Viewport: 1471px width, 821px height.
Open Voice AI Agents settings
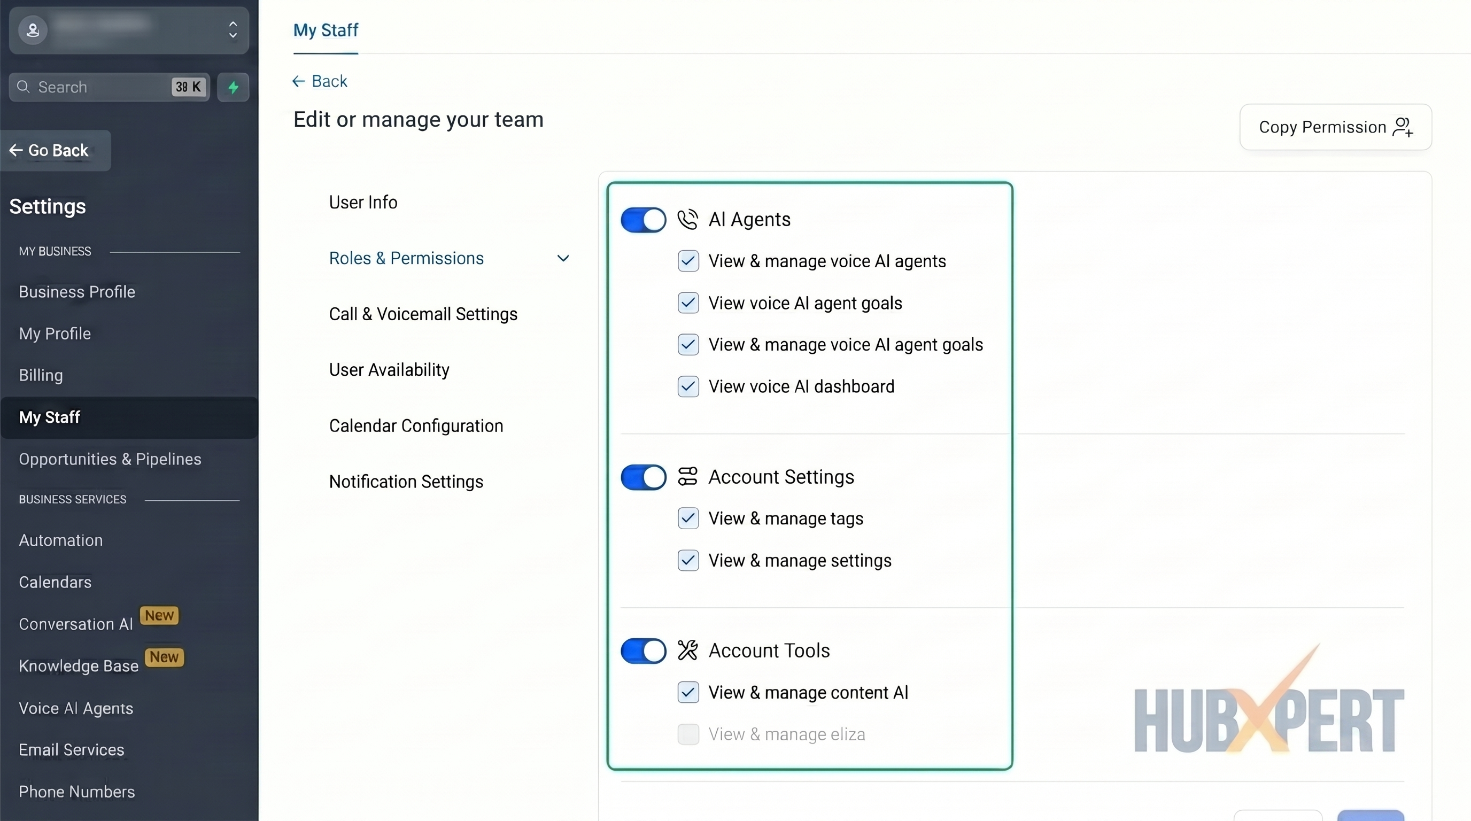(76, 708)
